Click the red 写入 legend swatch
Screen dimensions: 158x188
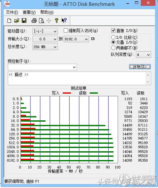point(67,93)
